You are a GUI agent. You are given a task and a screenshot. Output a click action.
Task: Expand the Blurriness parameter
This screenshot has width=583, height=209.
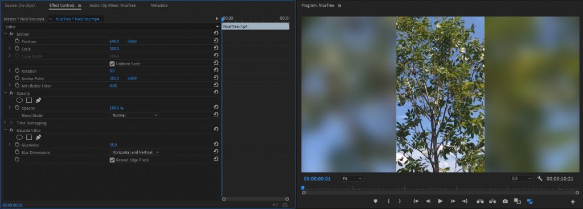coord(10,144)
